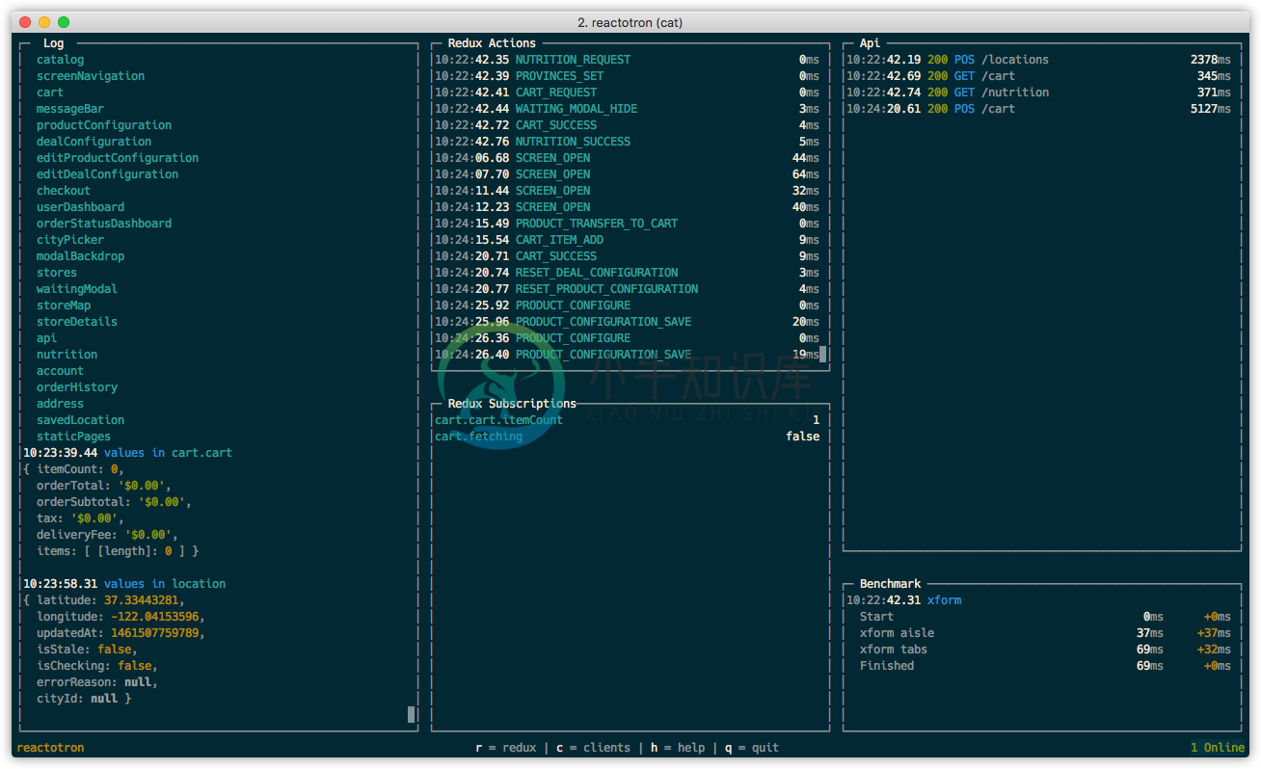Click the 'catalog' entry in Log

(x=60, y=60)
